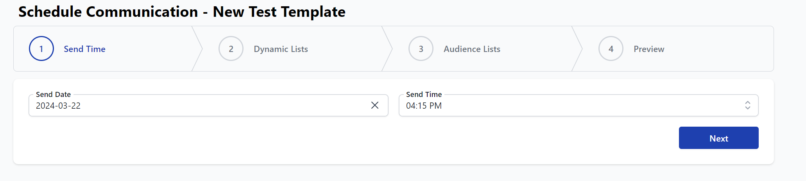Open the Audience Lists step
The width and height of the screenshot is (806, 181).
point(472,49)
